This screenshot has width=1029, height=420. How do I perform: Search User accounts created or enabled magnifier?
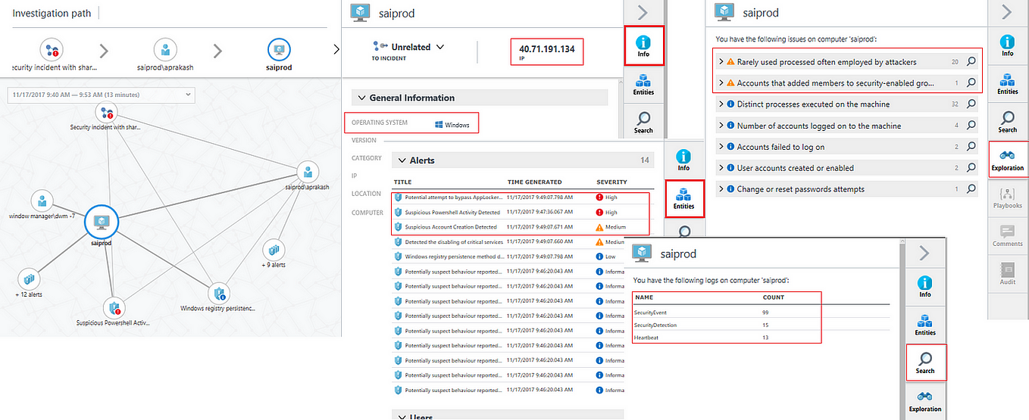[x=971, y=167]
